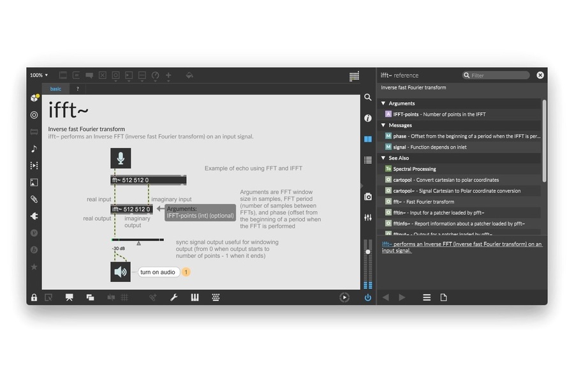Screen dimensions: 574x388
Task: Open the reference list menu icon
Action: click(x=427, y=297)
